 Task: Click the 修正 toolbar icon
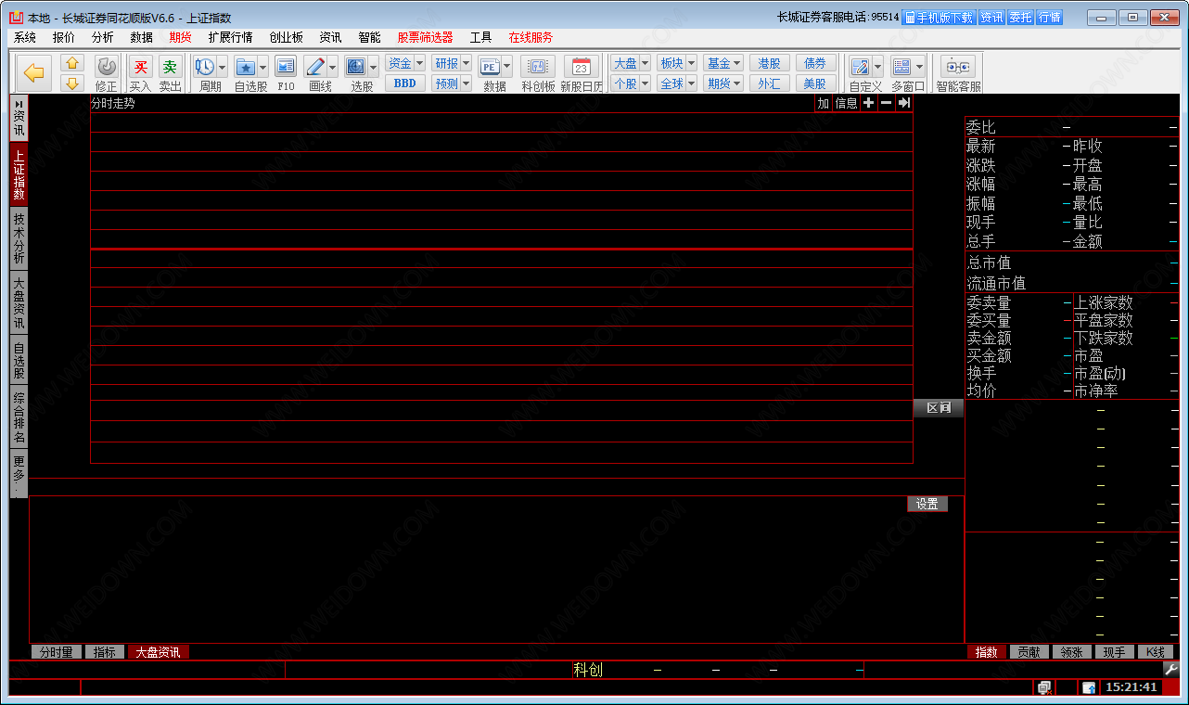tap(107, 67)
